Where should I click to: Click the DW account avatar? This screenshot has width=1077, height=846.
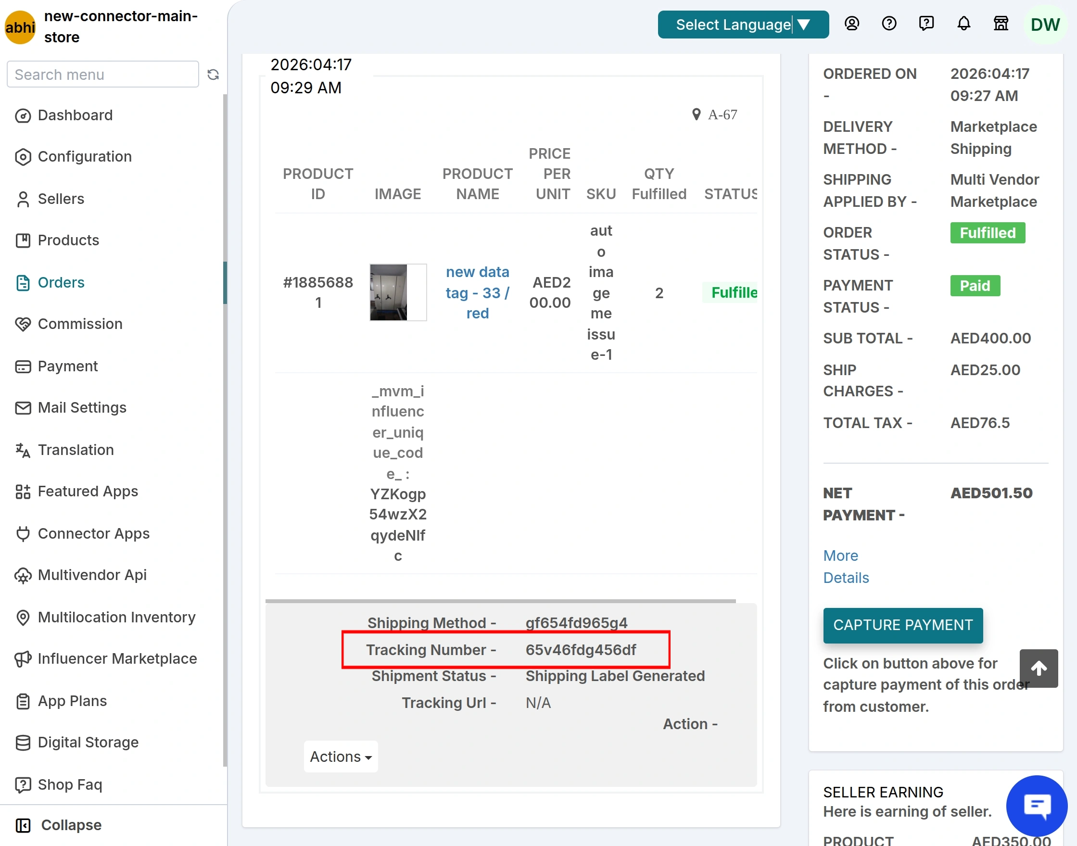(x=1045, y=24)
